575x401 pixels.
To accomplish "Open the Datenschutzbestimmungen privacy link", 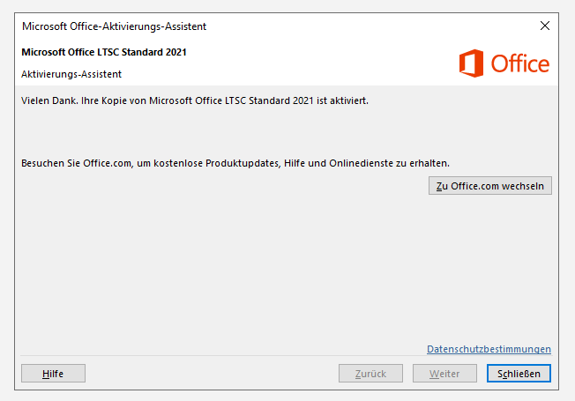I will [489, 349].
